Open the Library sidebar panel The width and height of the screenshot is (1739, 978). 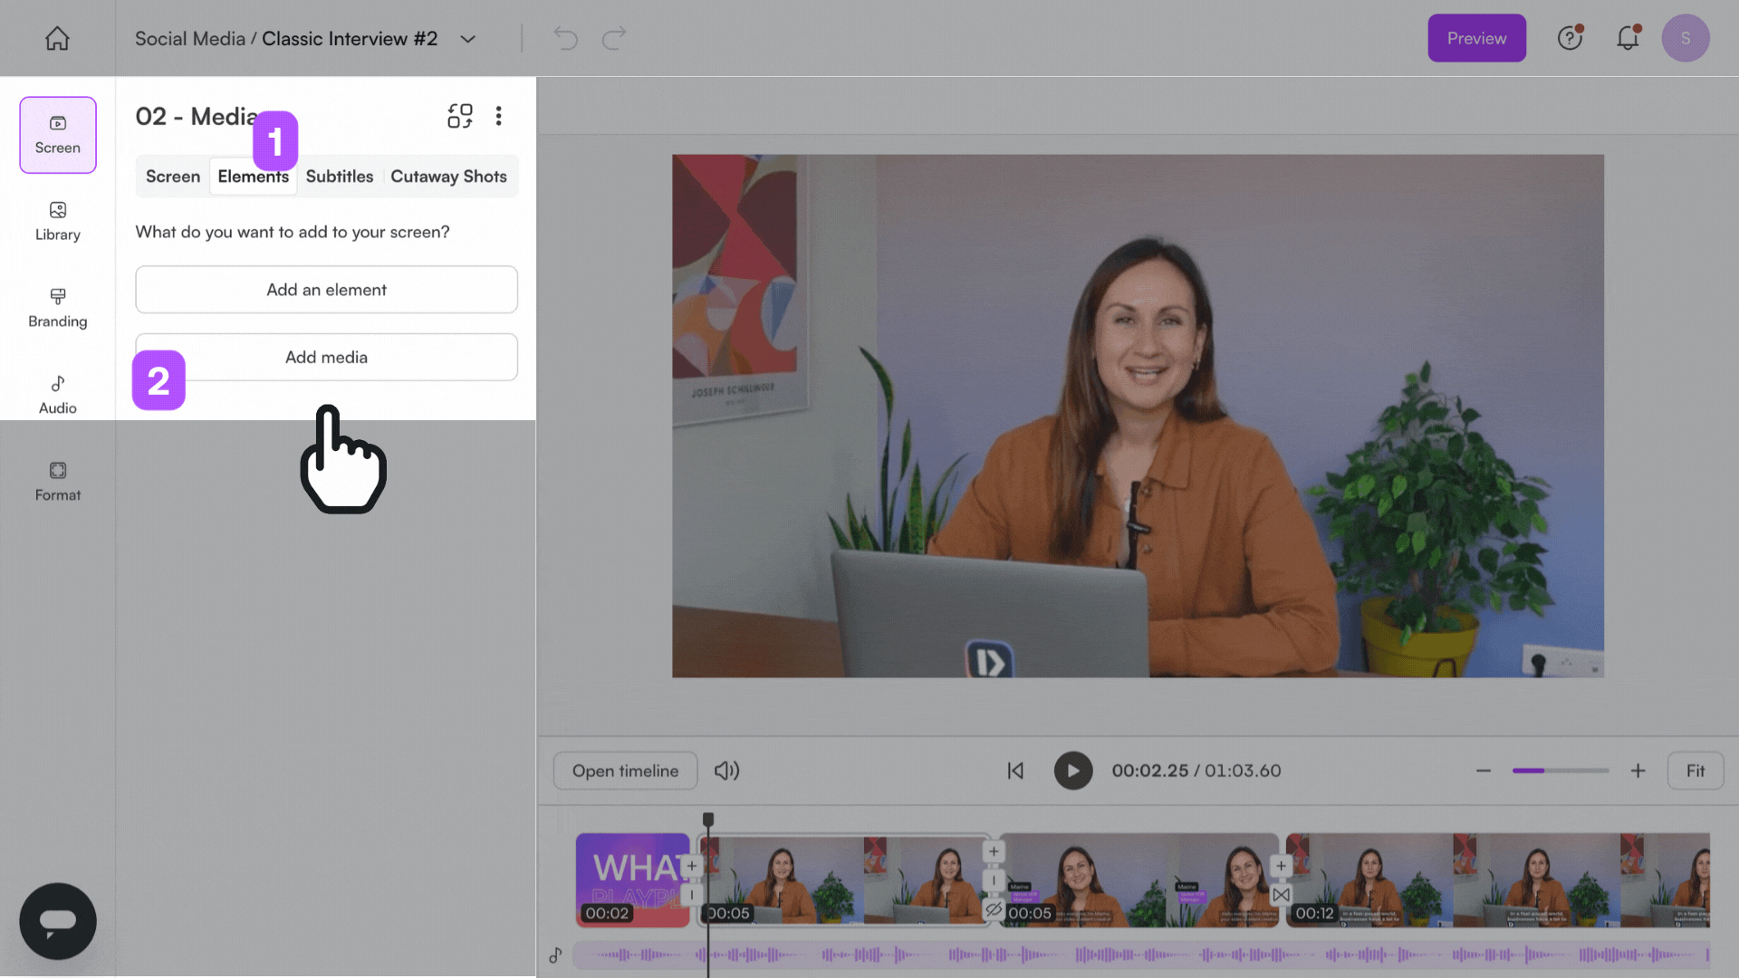[57, 221]
